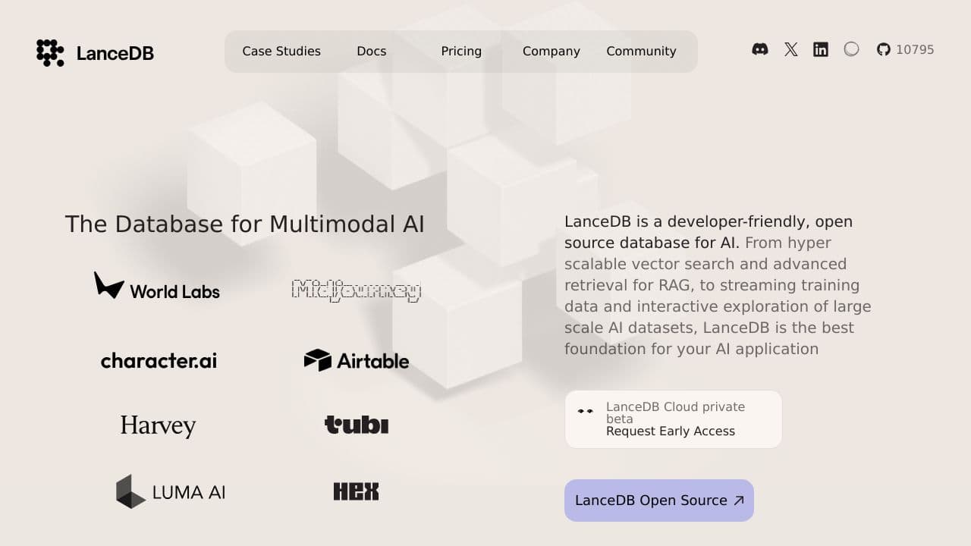Click the tubi logo
This screenshot has width=971, height=546.
pyautogui.click(x=357, y=425)
